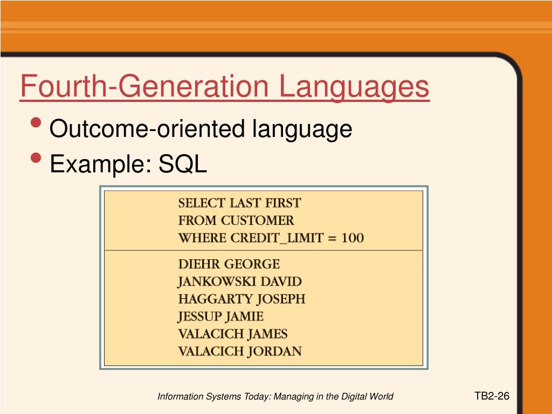Click the 'HAGGARTY JOSEPH' result row
The height and width of the screenshot is (414, 552).
tap(241, 299)
